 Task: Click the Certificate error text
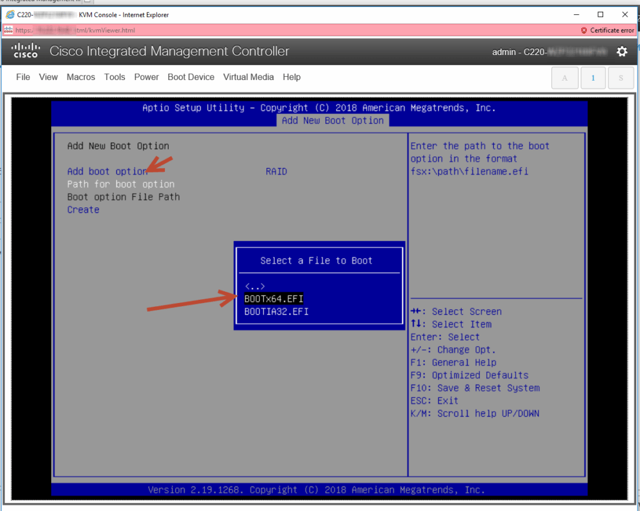pos(612,30)
